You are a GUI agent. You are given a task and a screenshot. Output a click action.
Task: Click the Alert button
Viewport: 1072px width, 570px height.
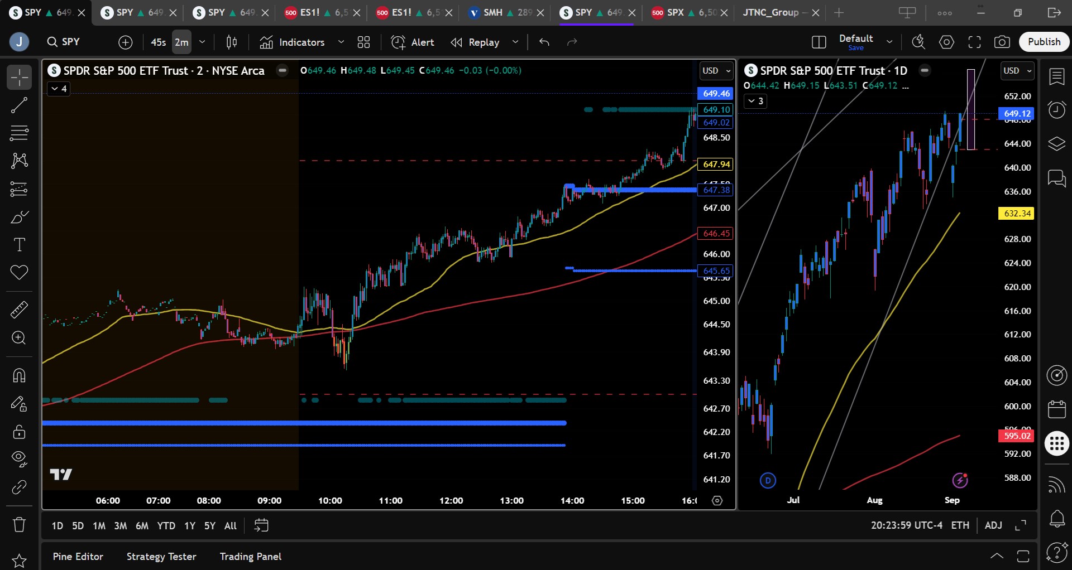tap(413, 42)
